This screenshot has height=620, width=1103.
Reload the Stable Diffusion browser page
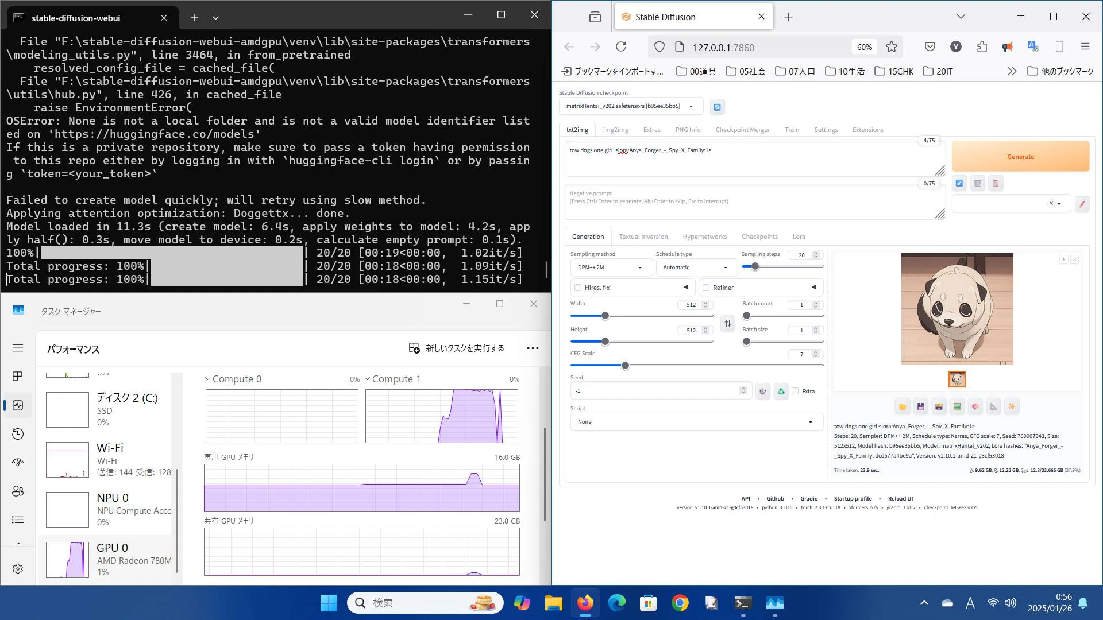pyautogui.click(x=621, y=47)
